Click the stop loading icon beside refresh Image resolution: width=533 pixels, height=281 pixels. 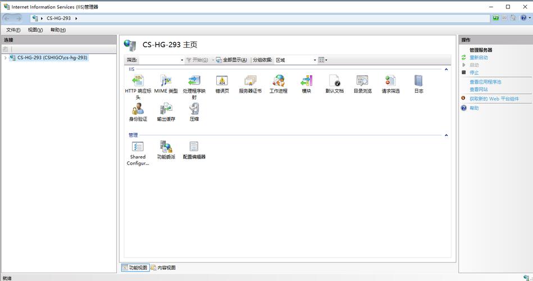(x=505, y=18)
